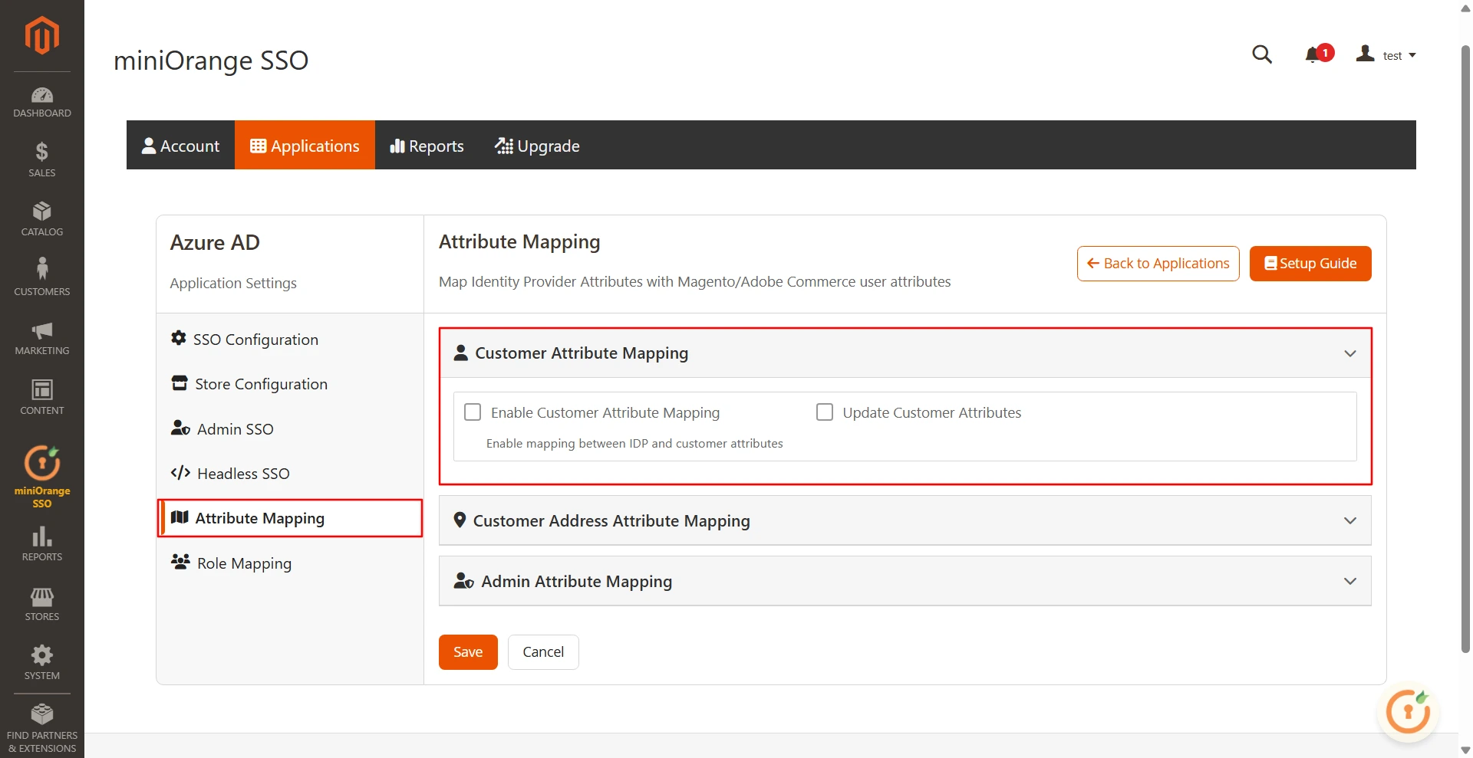
Task: Select the Stores sidebar icon
Action: (x=41, y=604)
